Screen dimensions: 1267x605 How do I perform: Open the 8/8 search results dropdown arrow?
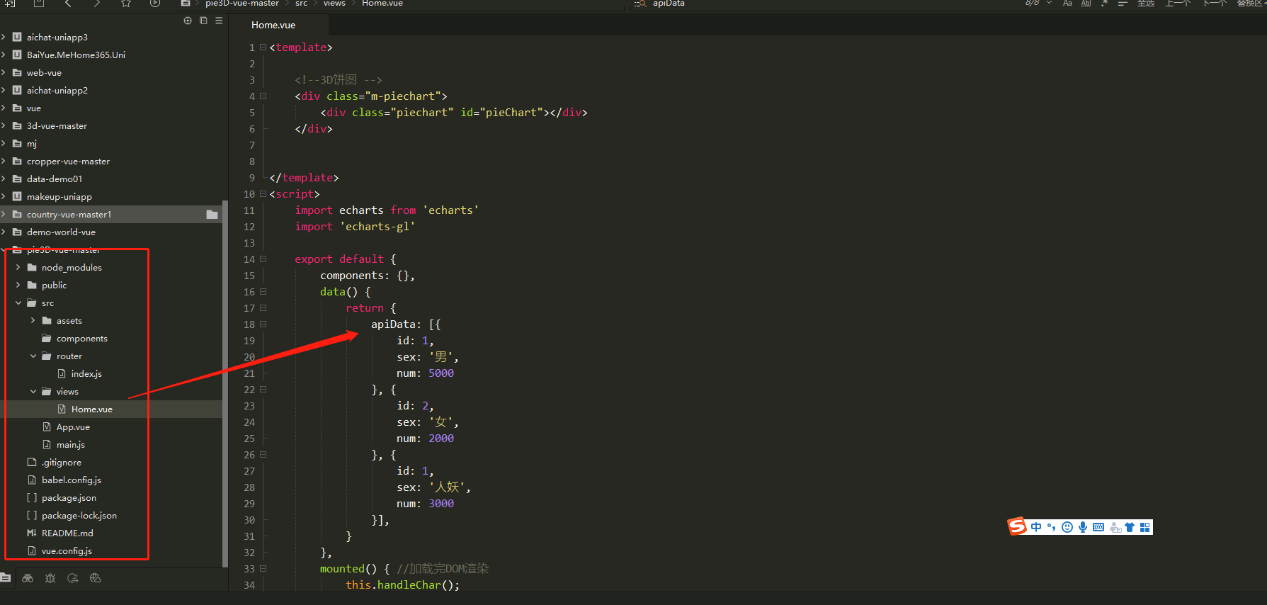tap(1049, 4)
